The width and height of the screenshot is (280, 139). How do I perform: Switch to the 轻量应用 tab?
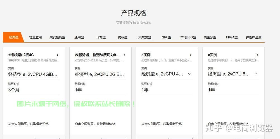coord(35,37)
